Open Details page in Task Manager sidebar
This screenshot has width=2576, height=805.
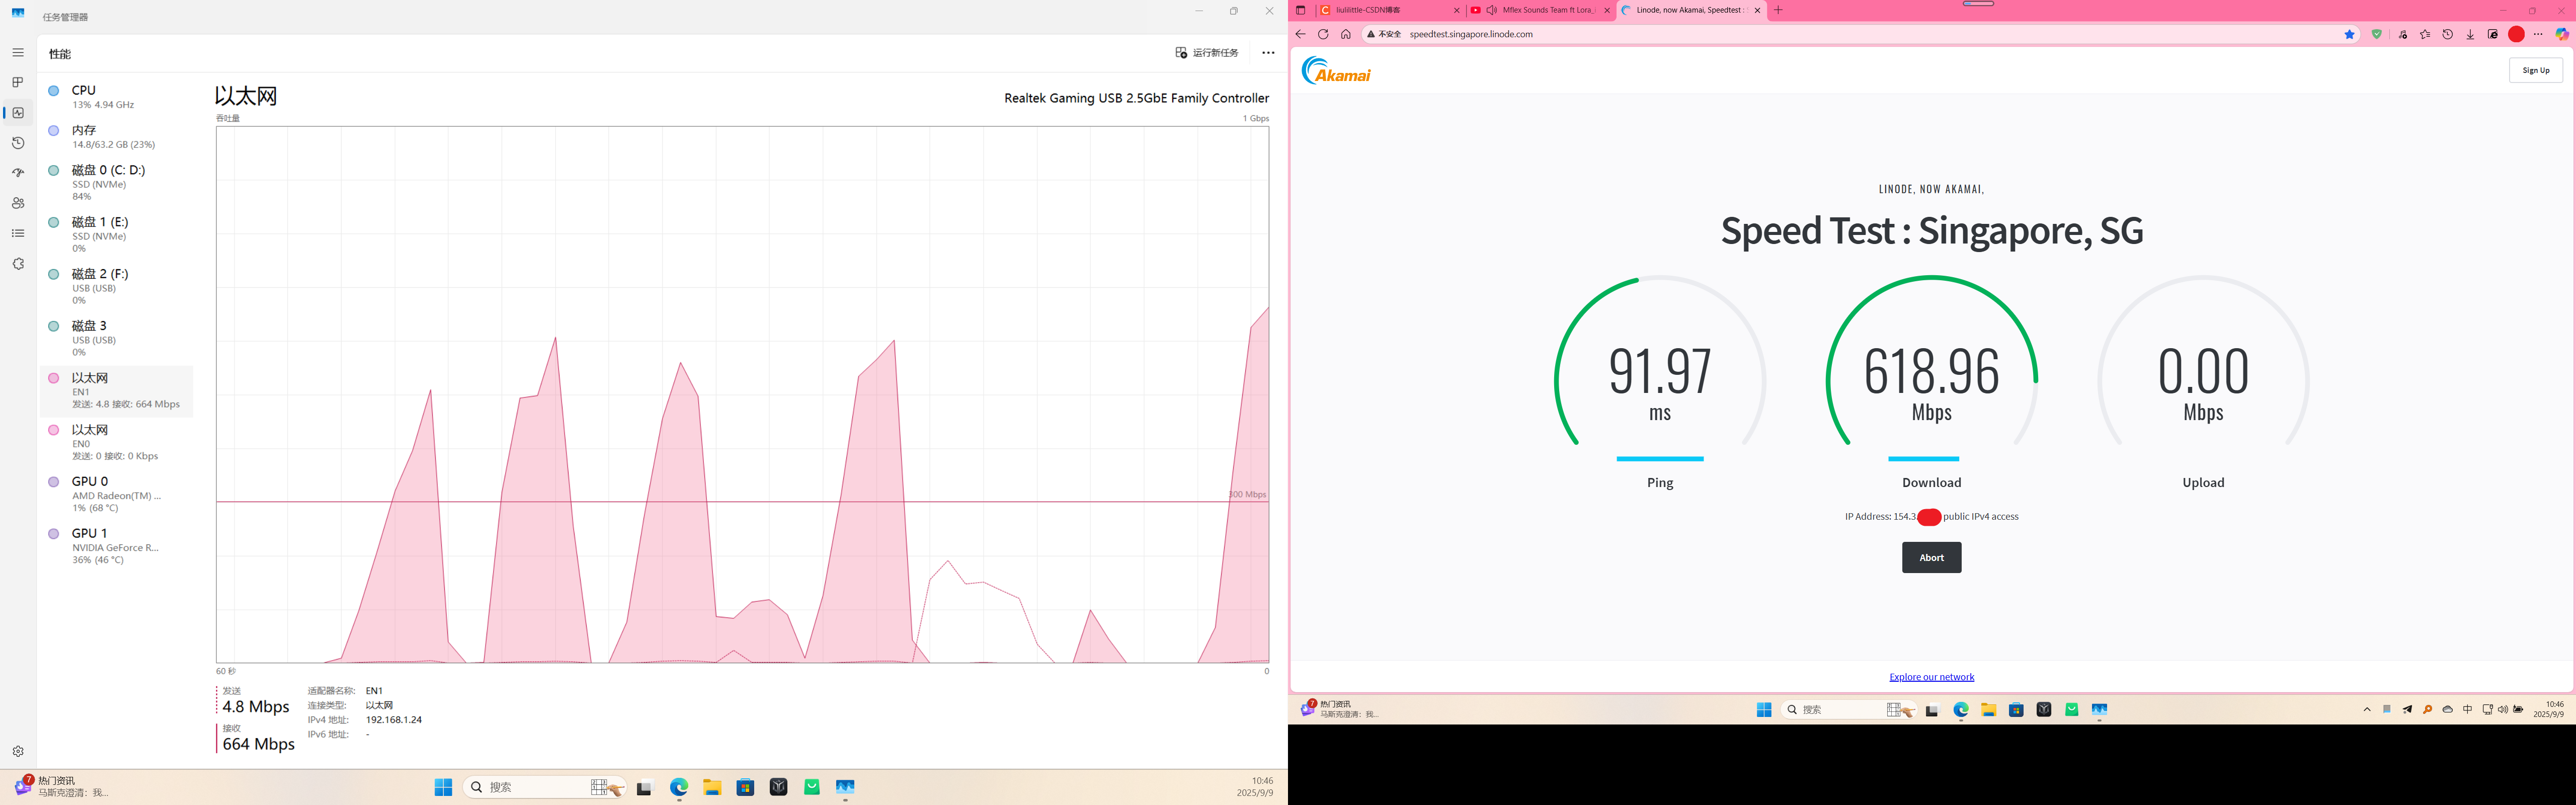coord(18,233)
